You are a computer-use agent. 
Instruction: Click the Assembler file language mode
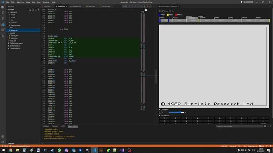pyautogui.click(x=253, y=146)
